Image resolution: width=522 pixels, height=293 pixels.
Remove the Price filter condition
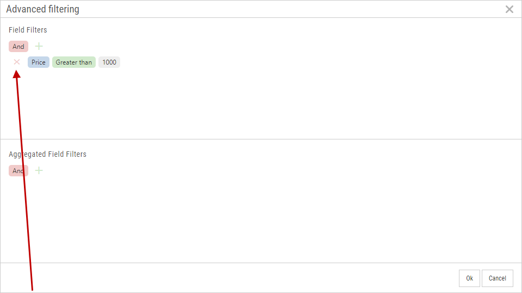tap(17, 62)
